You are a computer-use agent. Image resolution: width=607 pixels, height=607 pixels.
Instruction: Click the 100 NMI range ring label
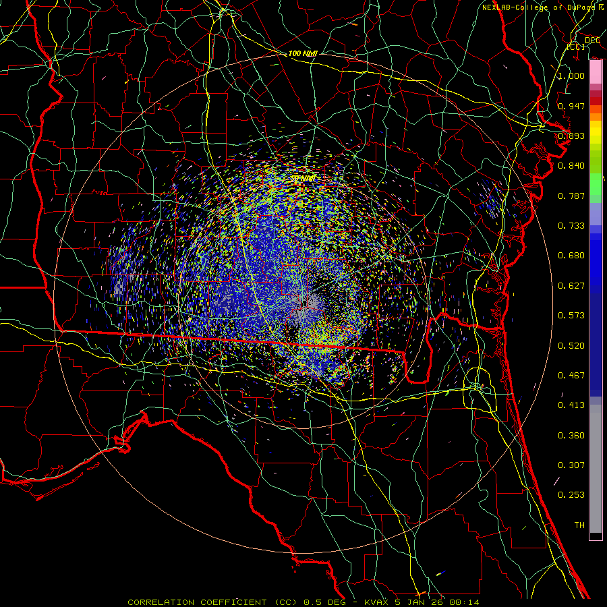point(303,53)
